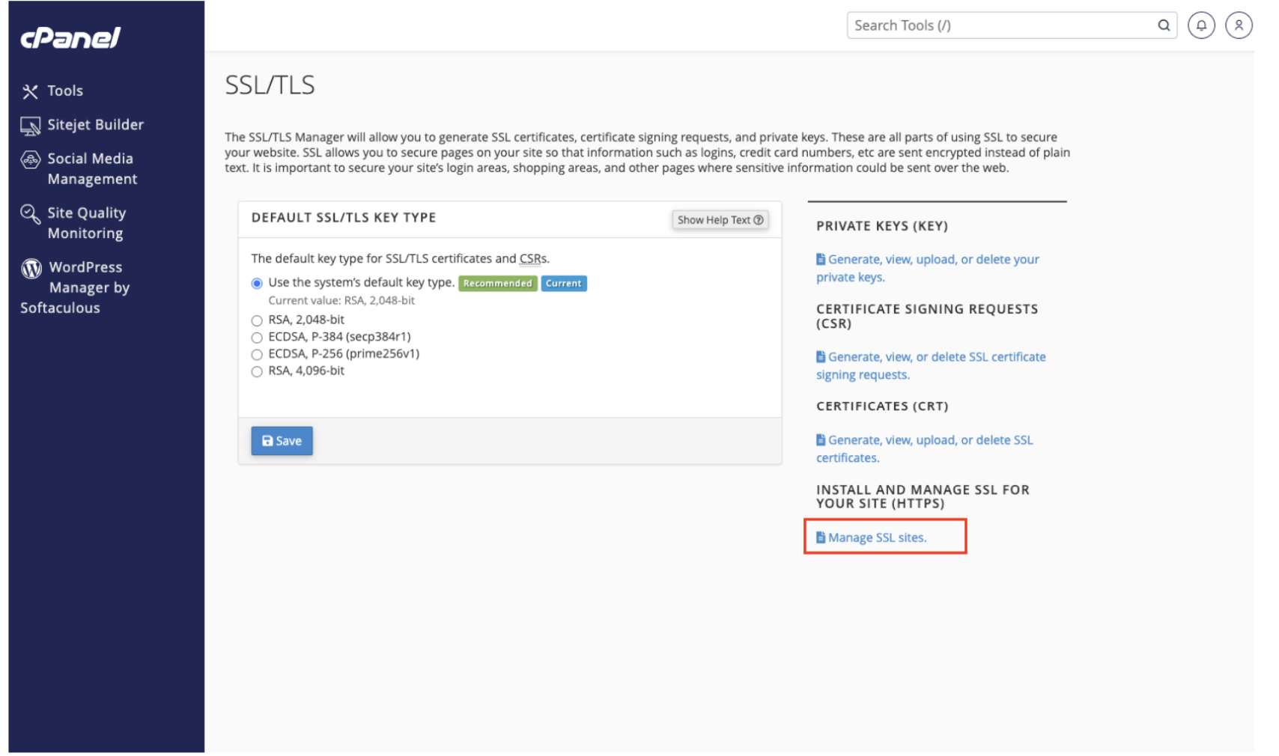1279x756 pixels.
Task: Click the cPanel logo
Action: pos(70,37)
